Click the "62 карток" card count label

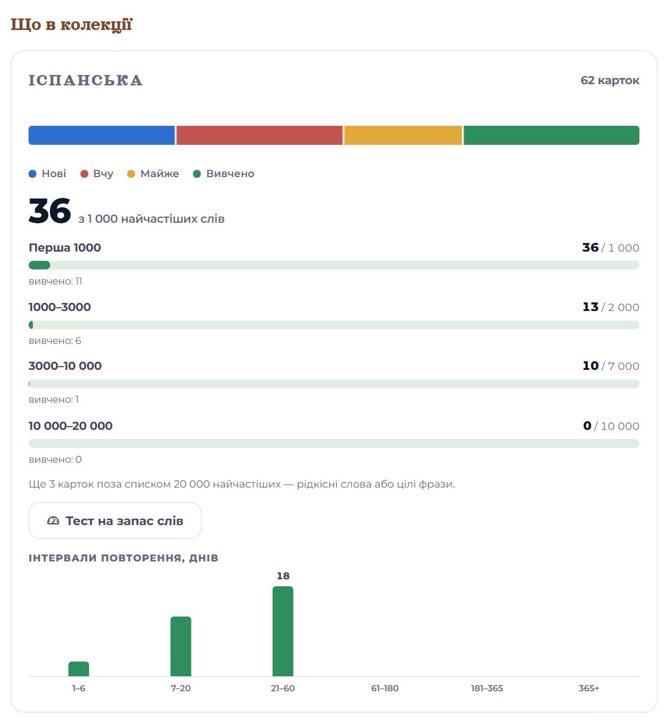[610, 80]
